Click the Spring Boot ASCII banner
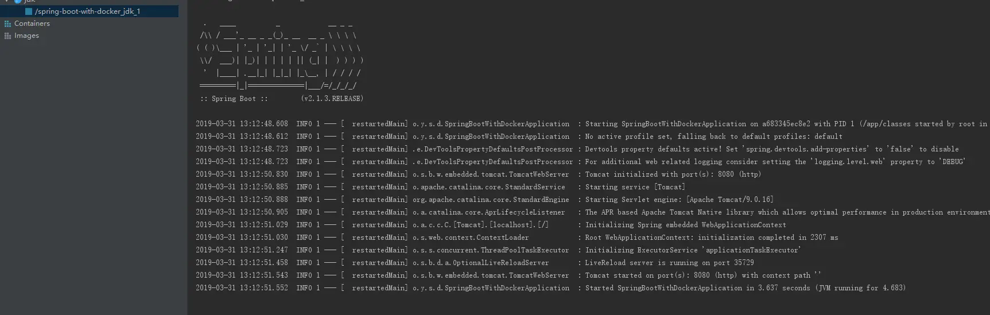 [280, 55]
